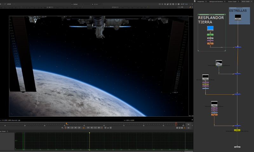Click the frame increment field showing 10

pos(108,128)
